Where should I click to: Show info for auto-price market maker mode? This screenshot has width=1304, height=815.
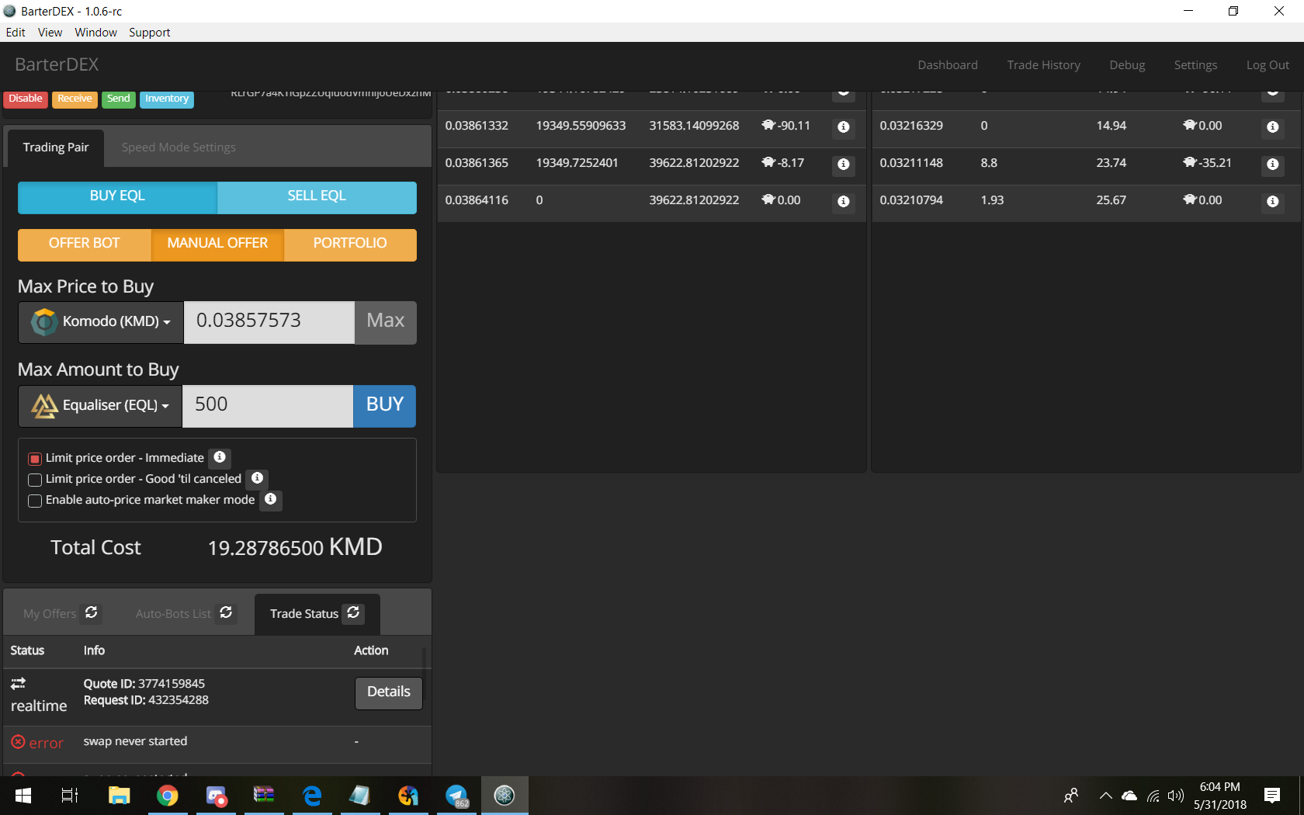[x=270, y=499]
